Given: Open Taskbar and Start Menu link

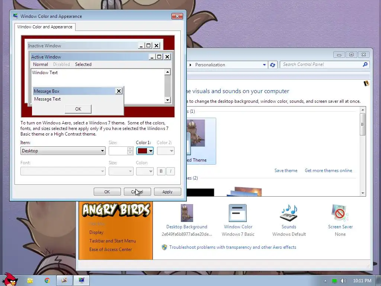Looking at the screenshot, I should (112, 241).
